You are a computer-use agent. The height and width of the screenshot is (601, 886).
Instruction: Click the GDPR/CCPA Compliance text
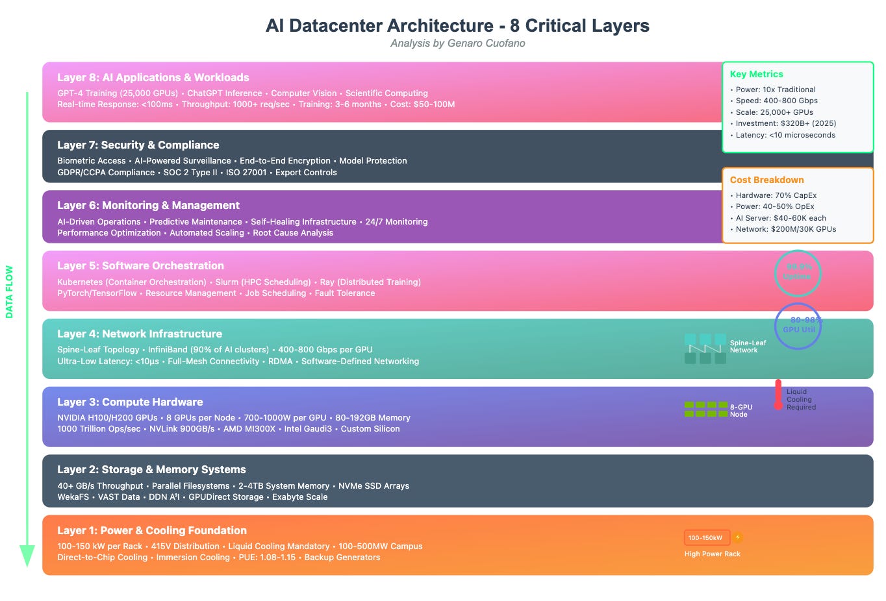(x=106, y=172)
